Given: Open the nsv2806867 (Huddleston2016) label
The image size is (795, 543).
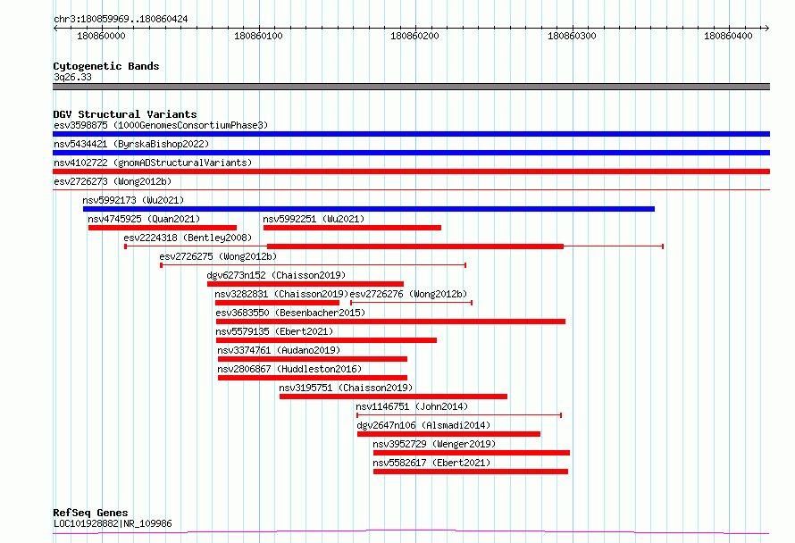Looking at the screenshot, I should pos(289,369).
